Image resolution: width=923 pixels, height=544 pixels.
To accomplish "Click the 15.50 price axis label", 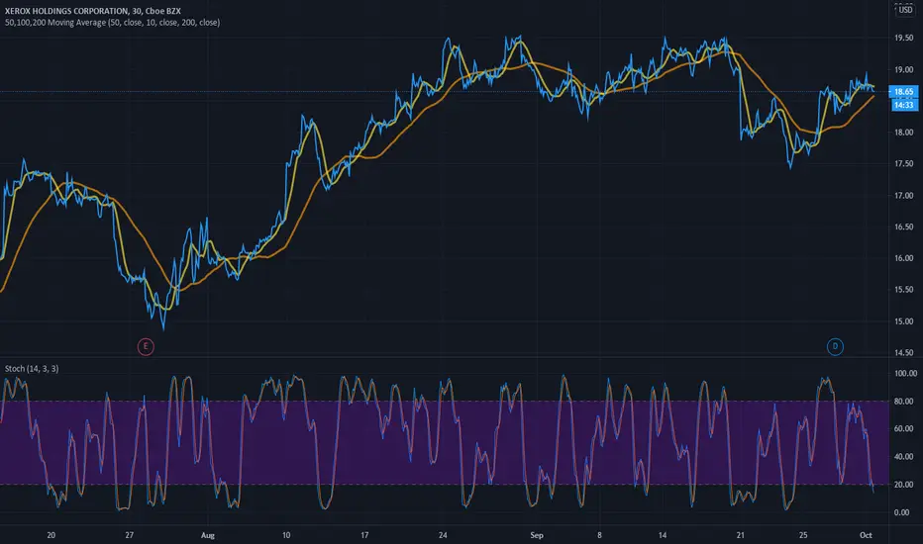I will click(x=903, y=290).
